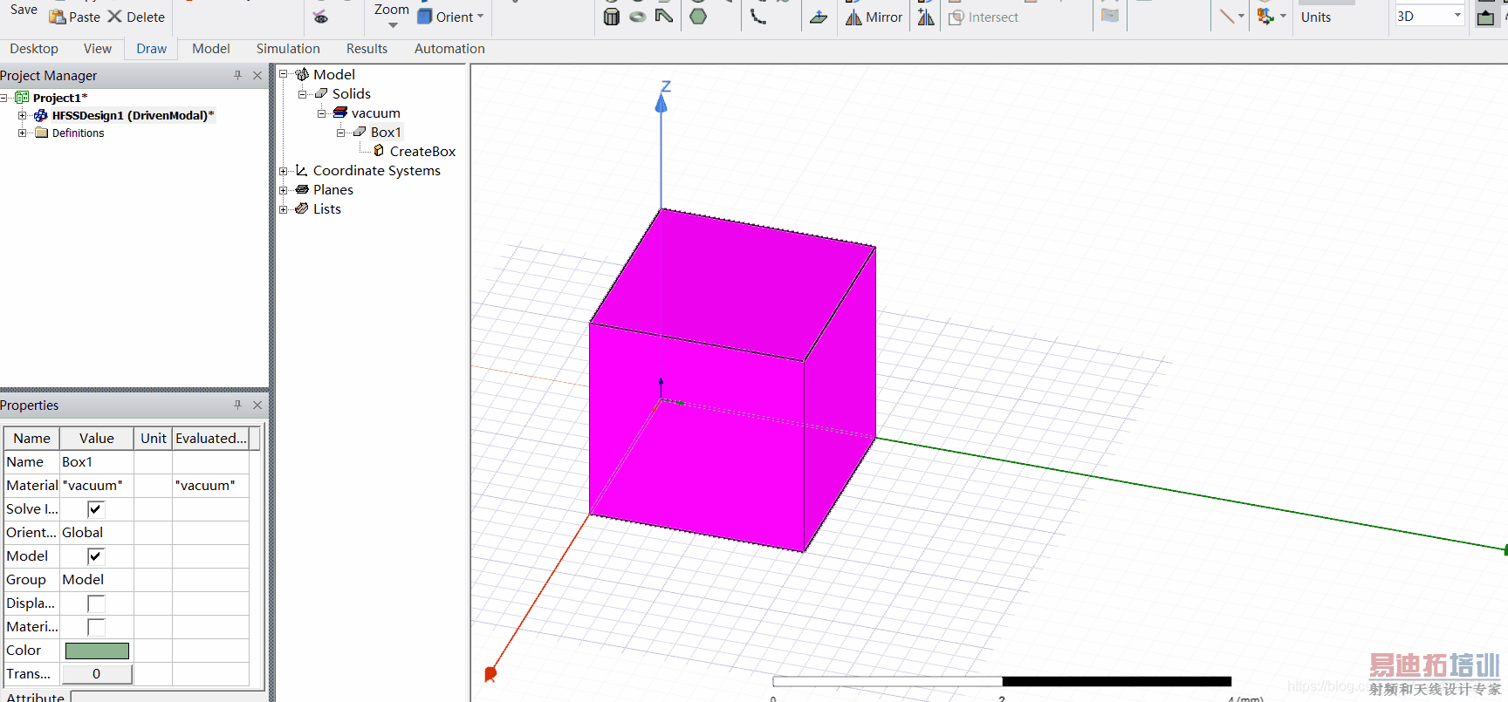
Task: Toggle the Solve Inside checkbox
Action: pos(96,509)
